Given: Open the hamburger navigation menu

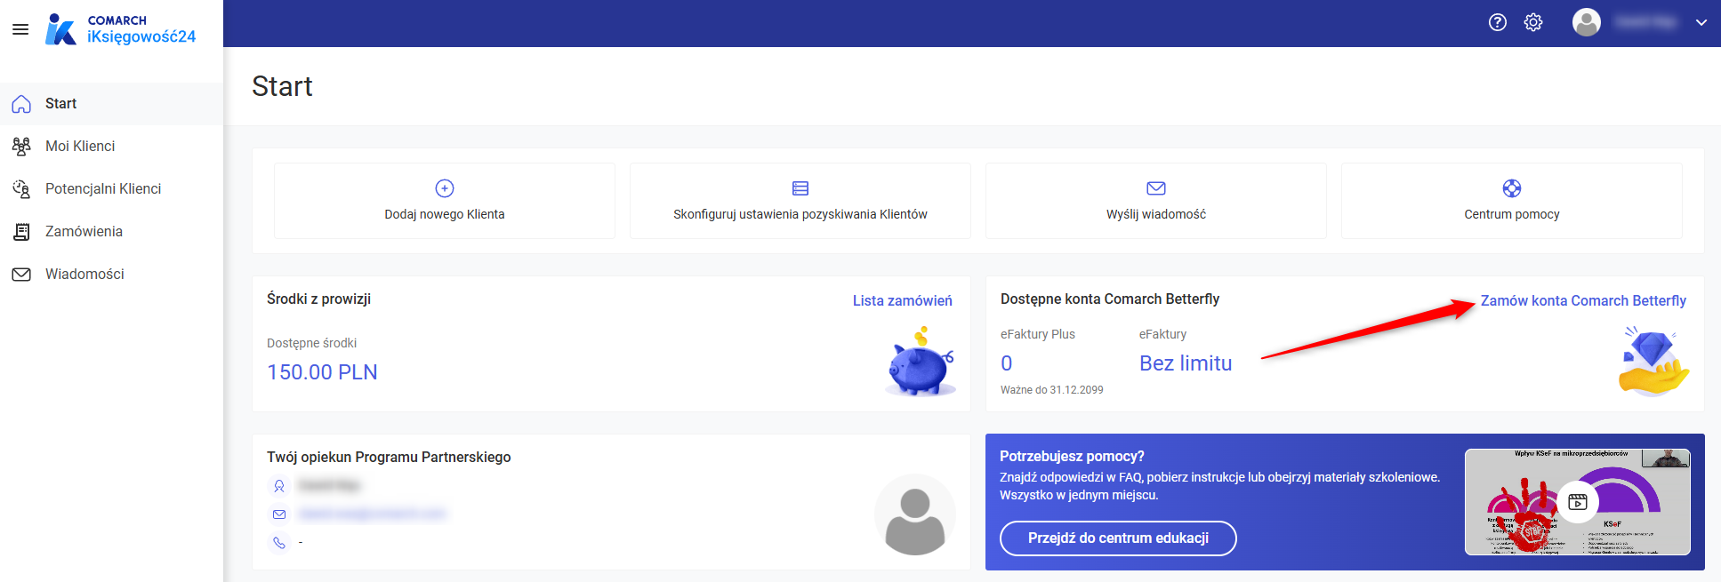Looking at the screenshot, I should click(x=20, y=29).
